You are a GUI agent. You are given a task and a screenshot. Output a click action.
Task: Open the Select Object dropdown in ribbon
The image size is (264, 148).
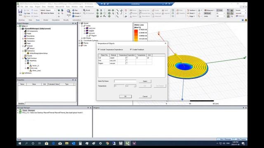pos(48,10)
